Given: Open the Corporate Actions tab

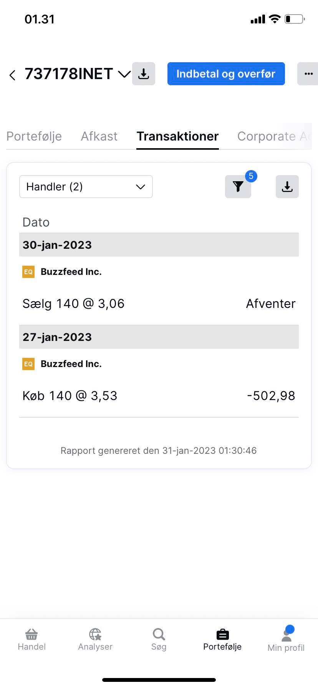Looking at the screenshot, I should click(273, 136).
